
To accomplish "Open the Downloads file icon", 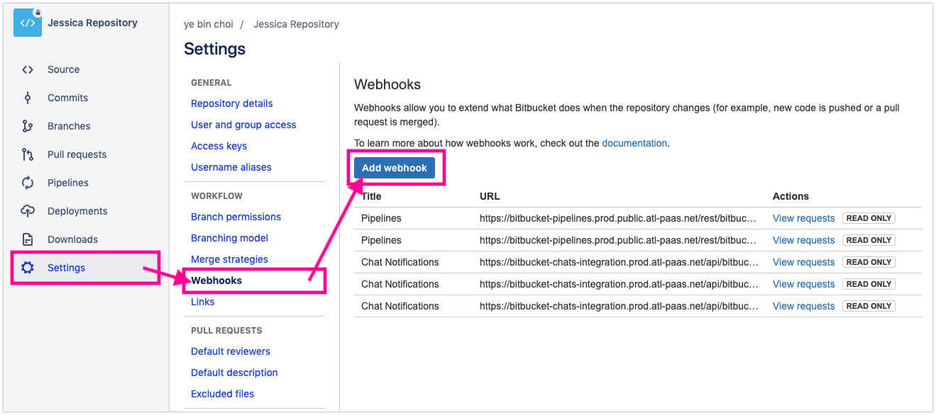I will [x=28, y=239].
